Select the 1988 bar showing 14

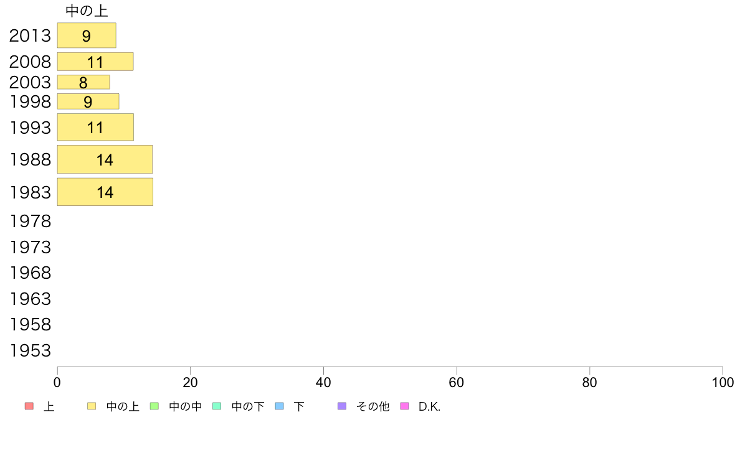pyautogui.click(x=105, y=159)
